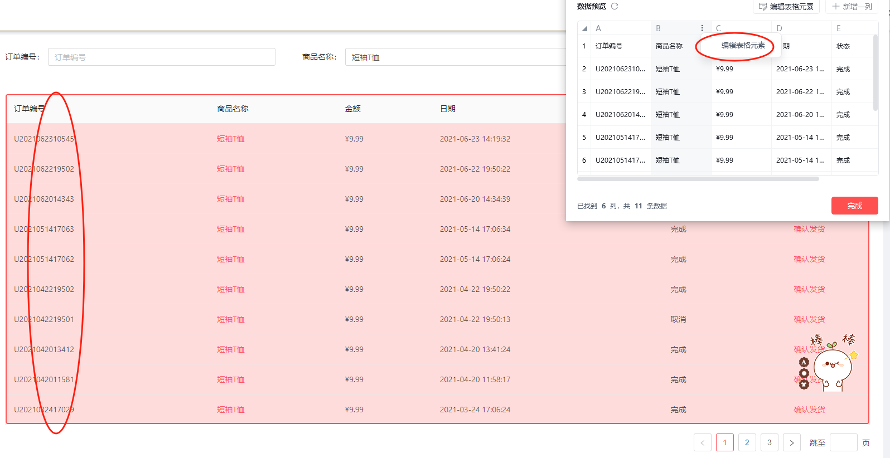Click the select-all triangle in grid corner
The height and width of the screenshot is (458, 890).
click(x=584, y=28)
